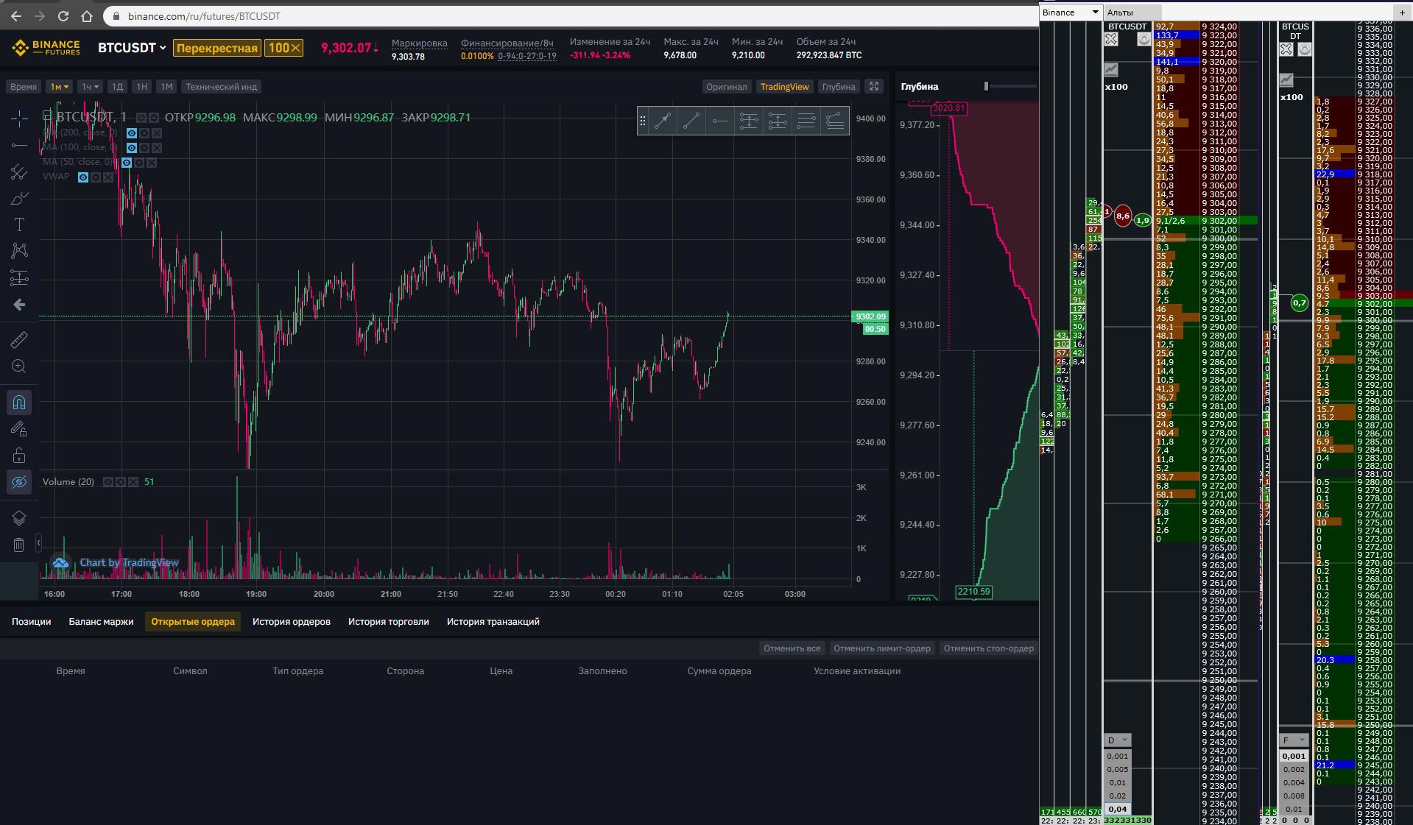This screenshot has width=1413, height=825.
Task: Click Отменить стоп-ордер button
Action: tap(988, 648)
